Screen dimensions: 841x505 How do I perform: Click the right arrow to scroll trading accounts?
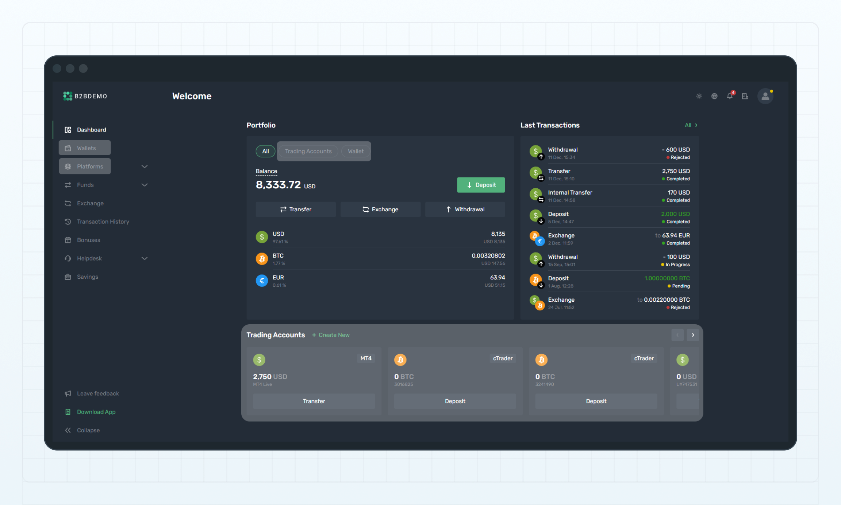[x=692, y=335]
